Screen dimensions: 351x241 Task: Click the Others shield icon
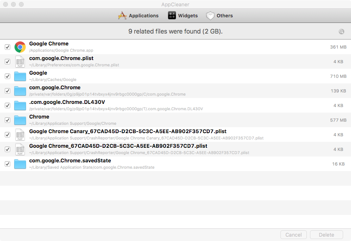click(x=210, y=15)
